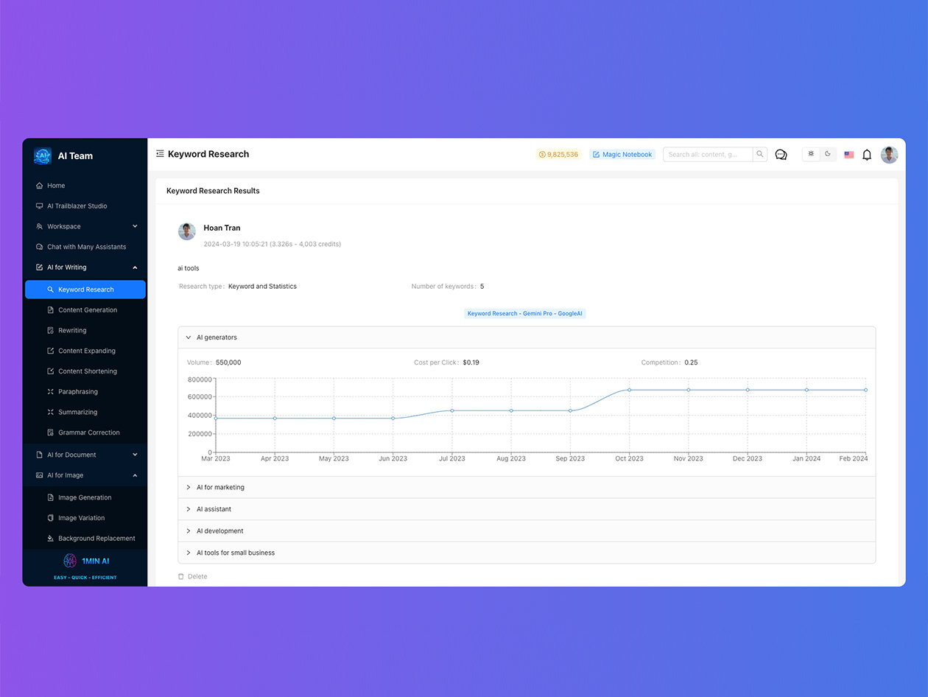Click the notification bell
928x697 pixels.
[867, 154]
